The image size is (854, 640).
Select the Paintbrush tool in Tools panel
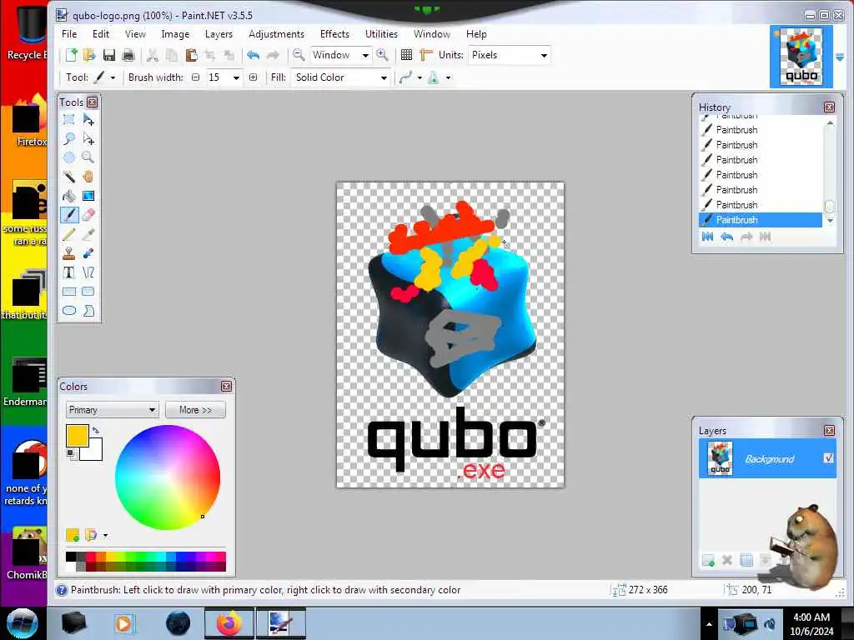pyautogui.click(x=69, y=215)
